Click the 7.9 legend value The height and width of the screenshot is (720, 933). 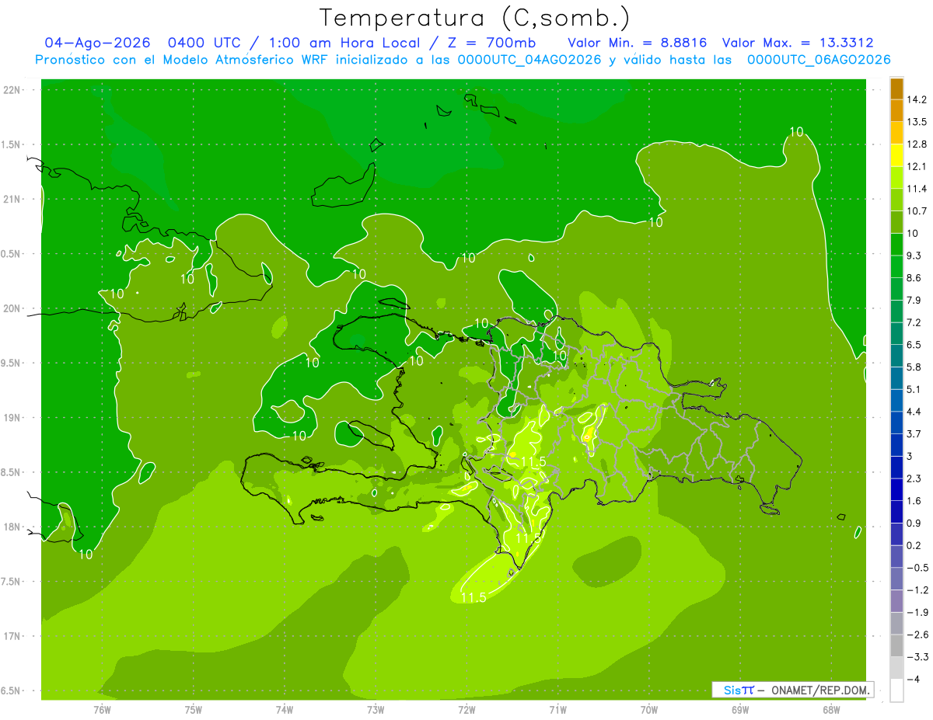(914, 300)
